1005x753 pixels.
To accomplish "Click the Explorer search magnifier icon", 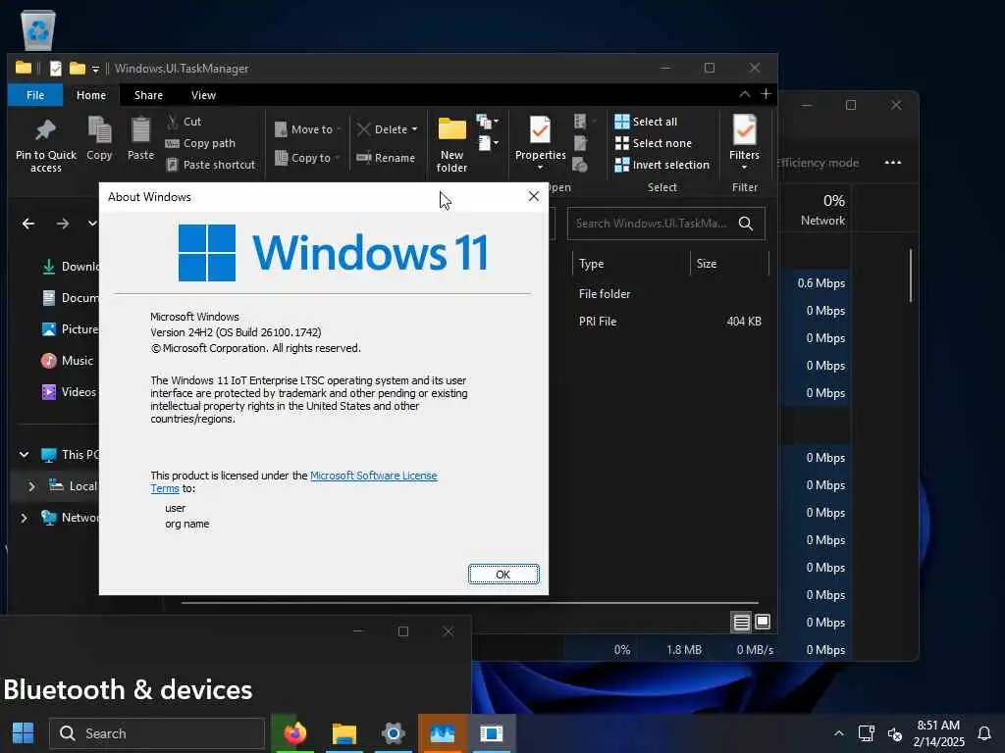I will tap(746, 223).
